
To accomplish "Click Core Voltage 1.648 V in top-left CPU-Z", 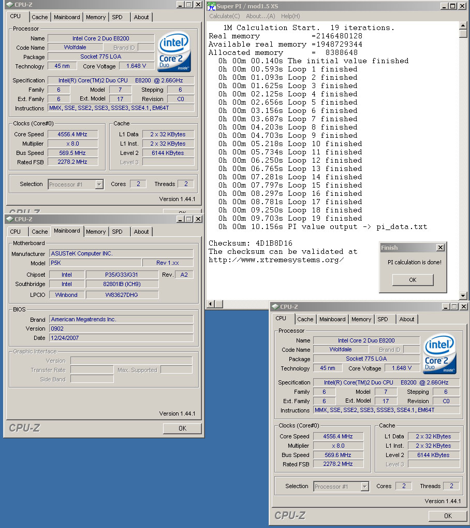I will [x=136, y=66].
